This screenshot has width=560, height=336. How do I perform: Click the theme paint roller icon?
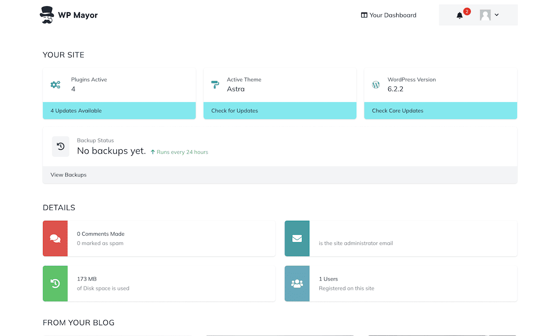pyautogui.click(x=215, y=84)
